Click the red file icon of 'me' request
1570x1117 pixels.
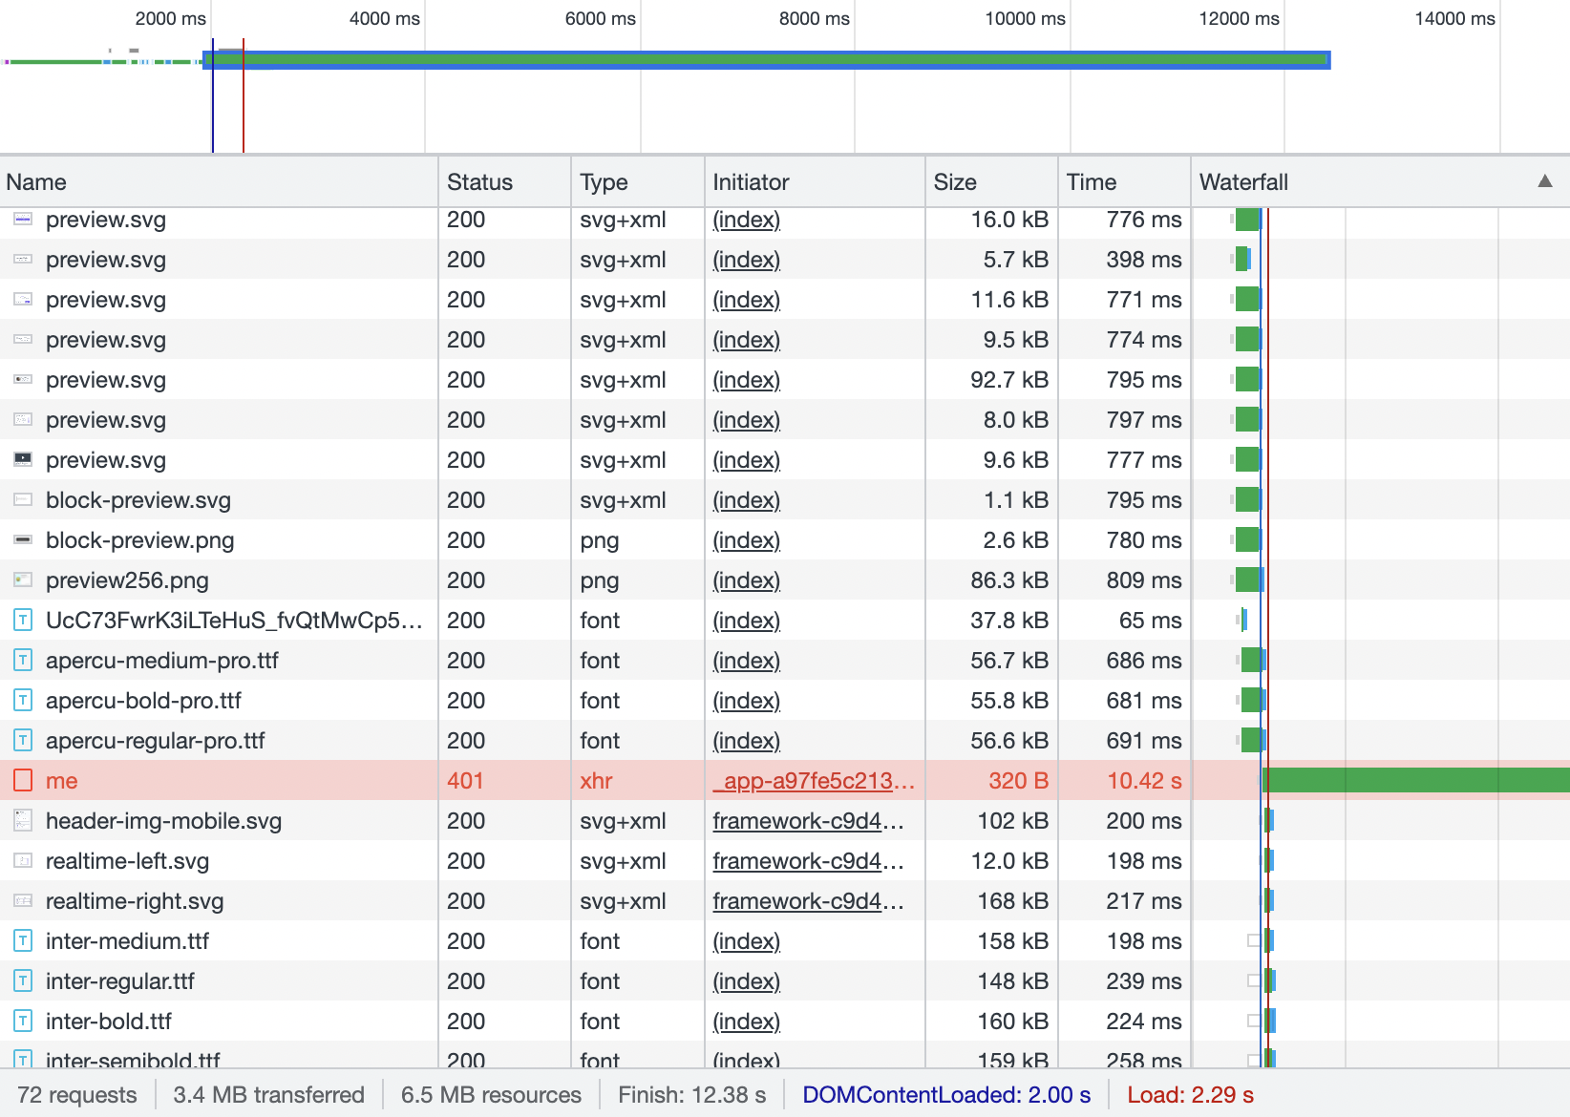click(x=23, y=780)
